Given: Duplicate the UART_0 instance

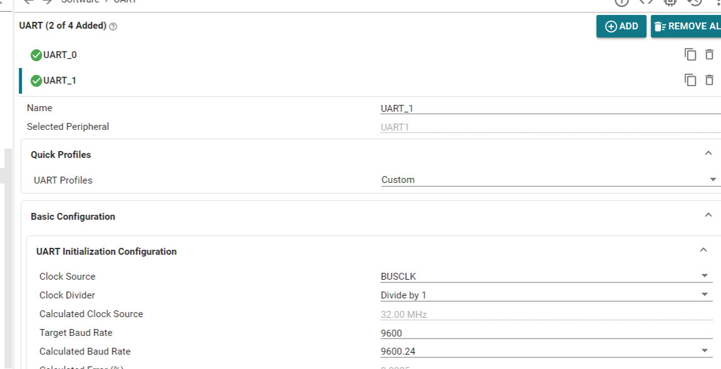Looking at the screenshot, I should [690, 55].
